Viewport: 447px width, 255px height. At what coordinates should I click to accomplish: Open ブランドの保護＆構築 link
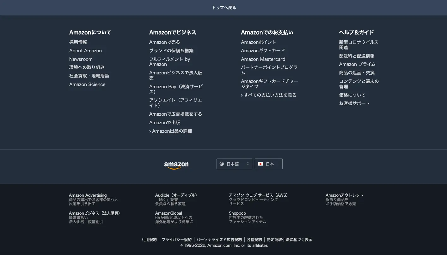[x=171, y=51]
